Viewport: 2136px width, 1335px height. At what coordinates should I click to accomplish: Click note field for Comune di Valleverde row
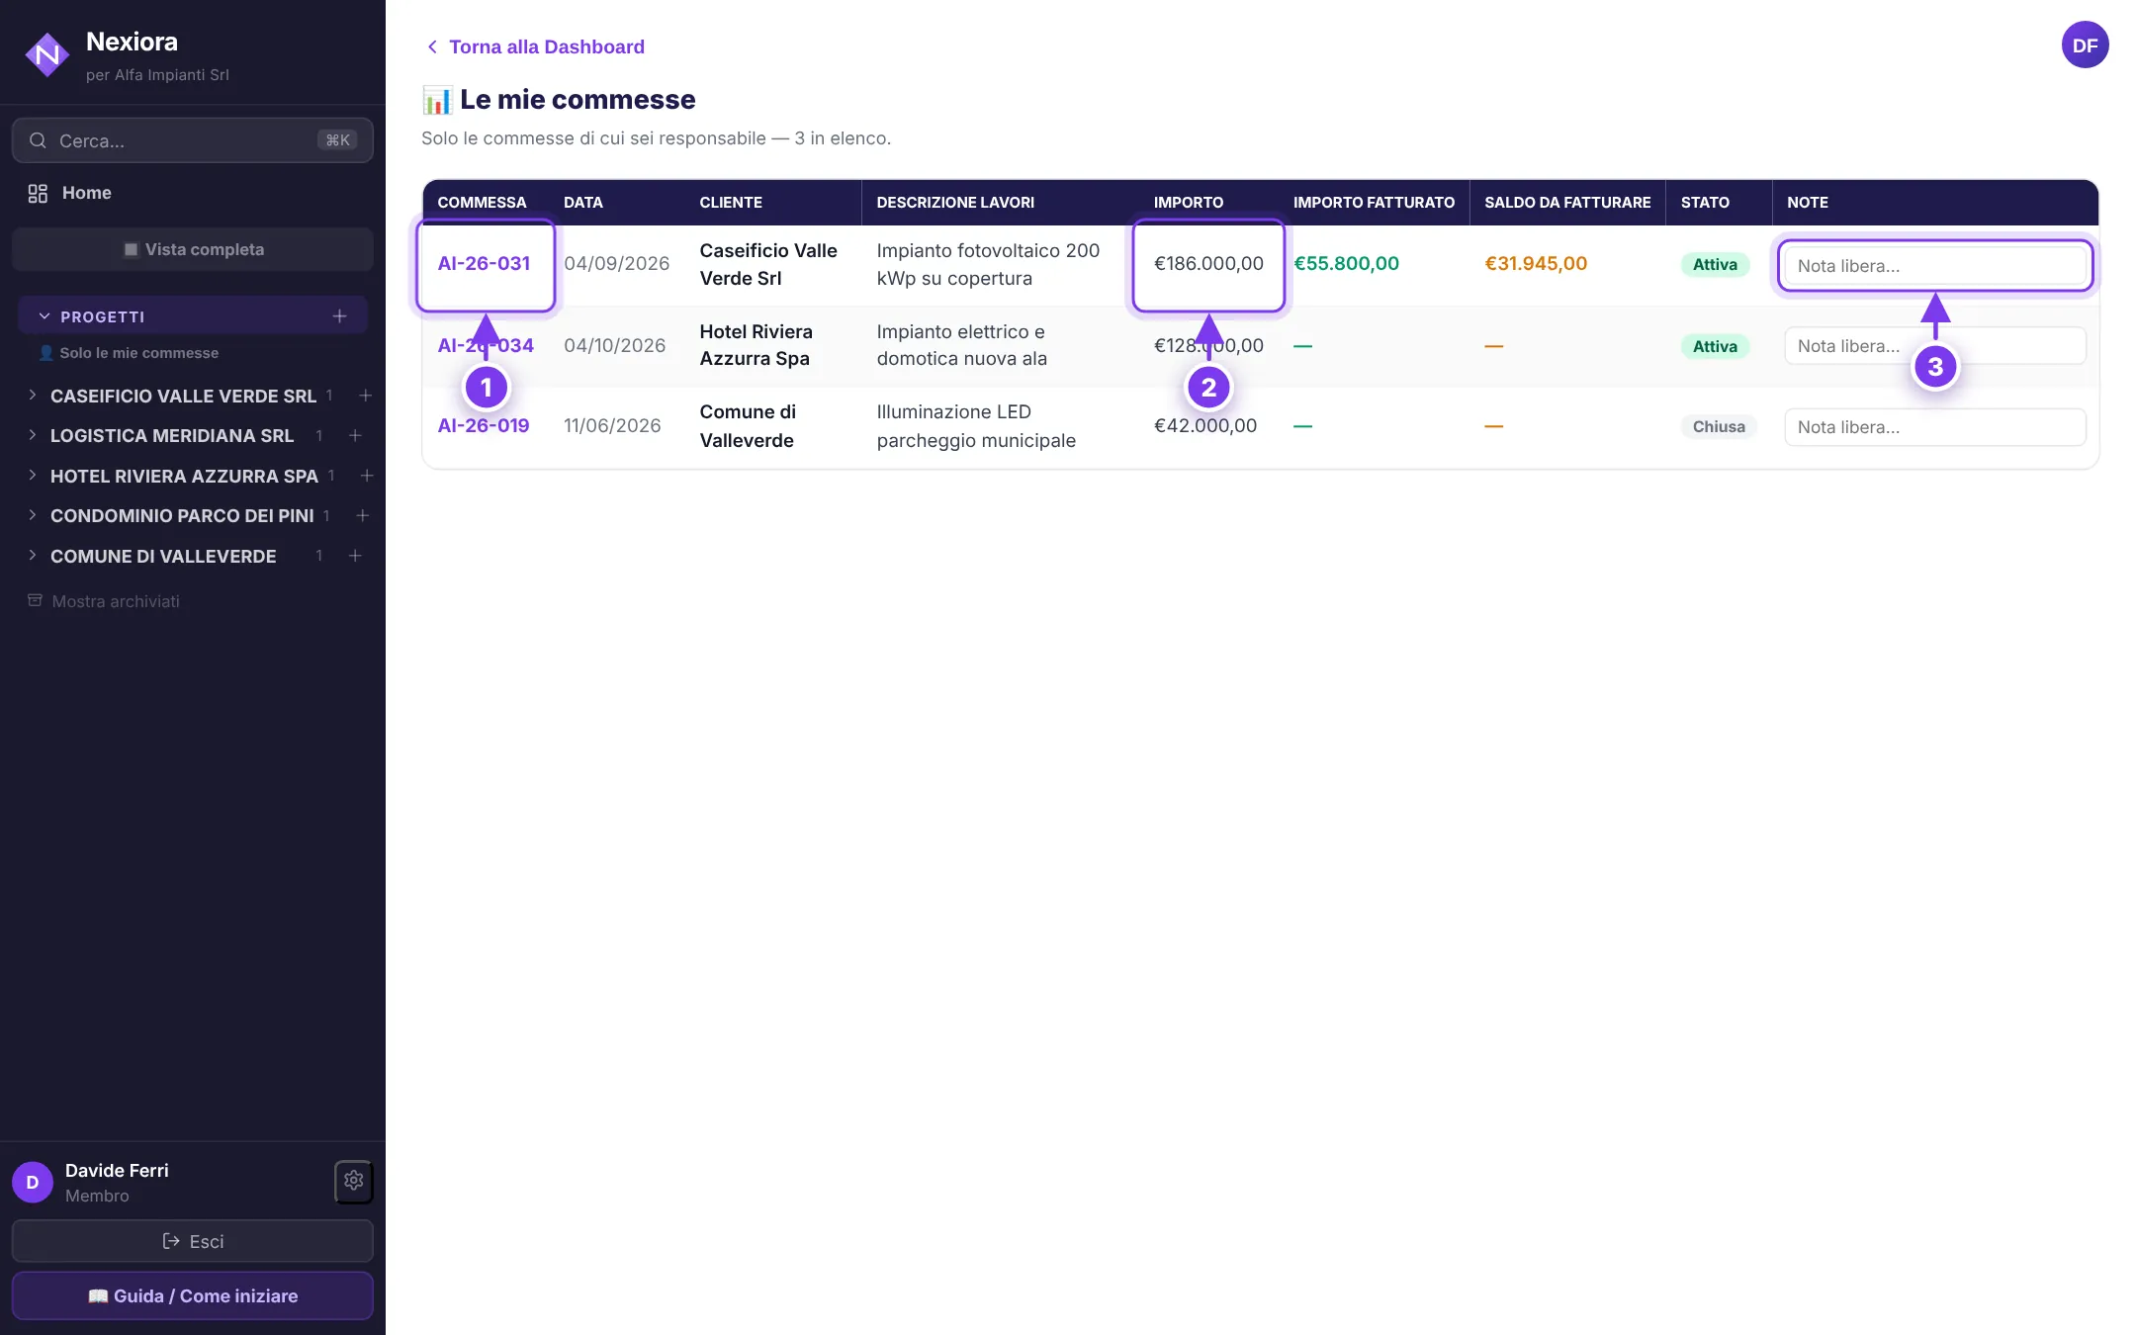point(1935,427)
